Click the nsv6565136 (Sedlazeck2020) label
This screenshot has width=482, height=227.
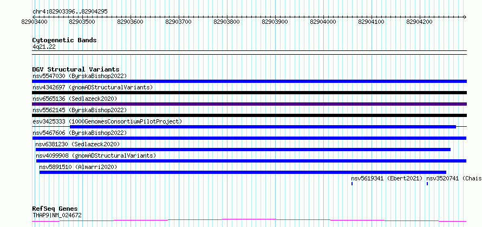pyautogui.click(x=75, y=99)
